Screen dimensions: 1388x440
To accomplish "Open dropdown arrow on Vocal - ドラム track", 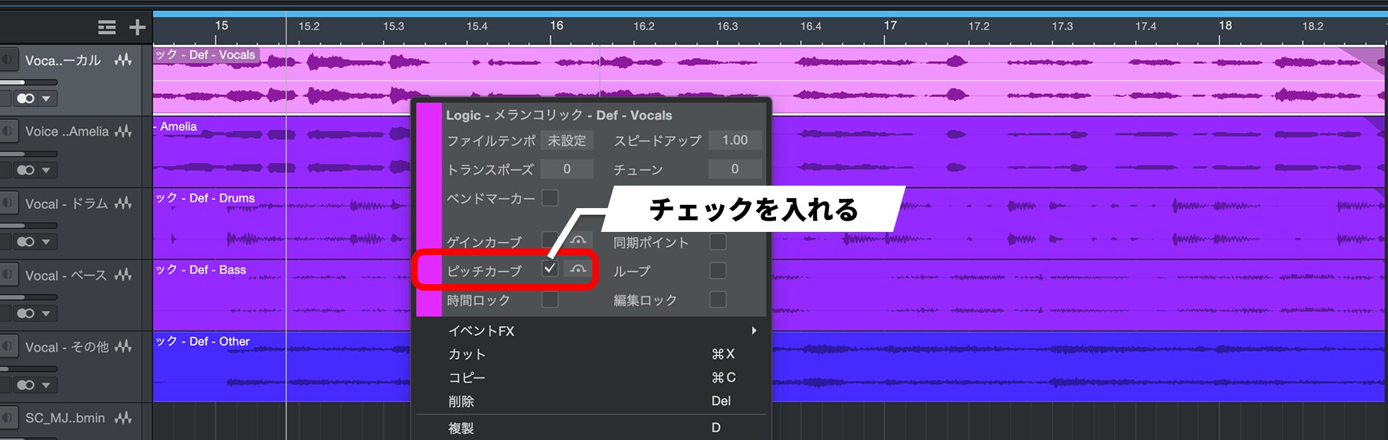I will [47, 242].
